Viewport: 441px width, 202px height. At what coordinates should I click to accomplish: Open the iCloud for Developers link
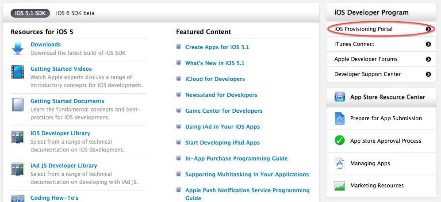[x=215, y=79]
